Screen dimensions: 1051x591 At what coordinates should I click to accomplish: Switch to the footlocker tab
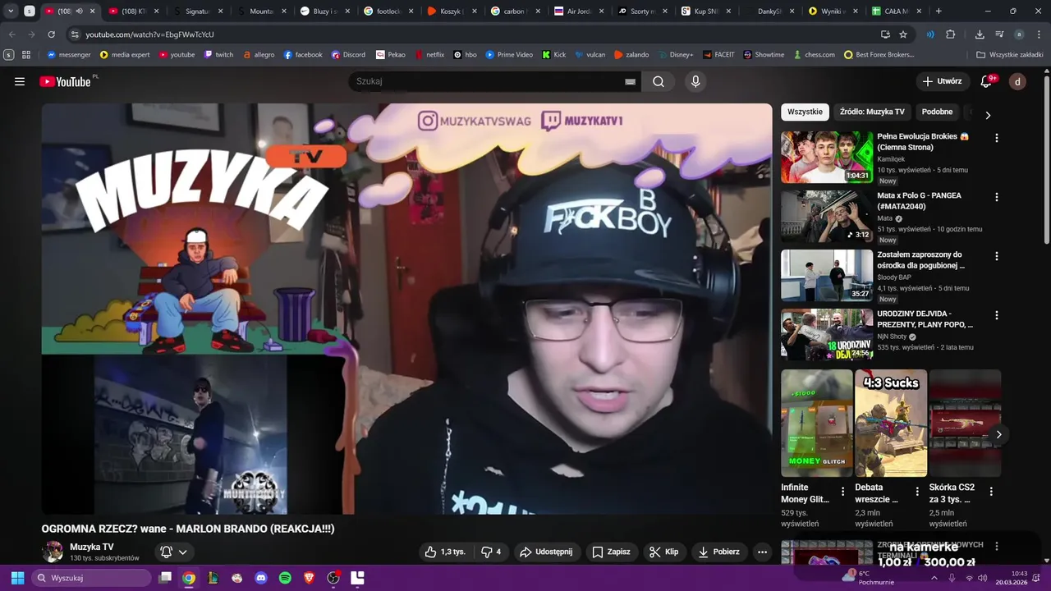(383, 11)
